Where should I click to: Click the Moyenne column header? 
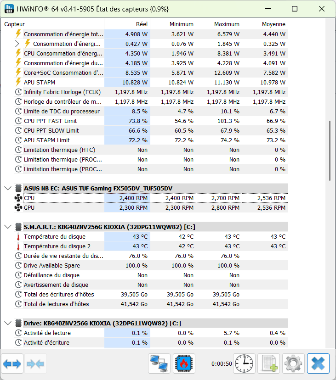tap(273, 24)
